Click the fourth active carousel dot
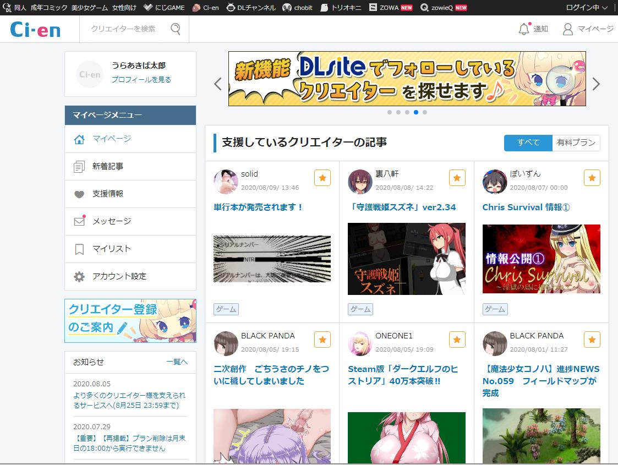The image size is (618, 465). [x=416, y=112]
